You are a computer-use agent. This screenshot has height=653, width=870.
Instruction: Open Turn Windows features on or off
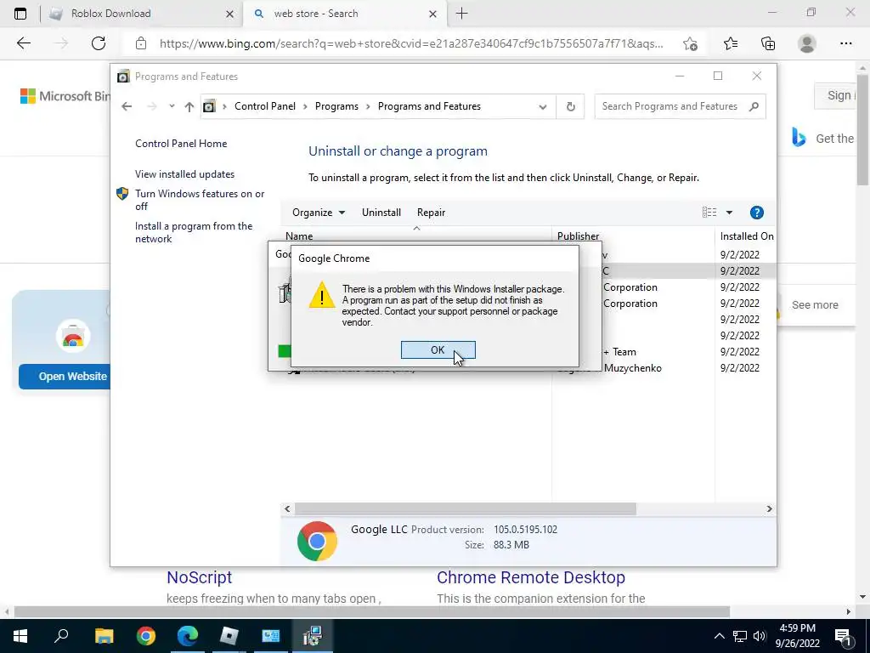pos(200,200)
